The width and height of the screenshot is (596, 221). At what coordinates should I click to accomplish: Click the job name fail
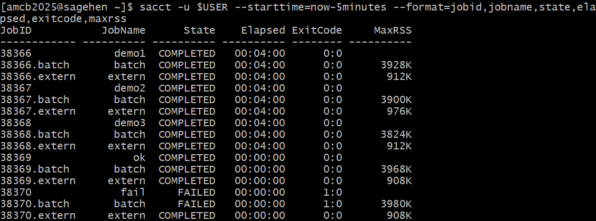(133, 192)
